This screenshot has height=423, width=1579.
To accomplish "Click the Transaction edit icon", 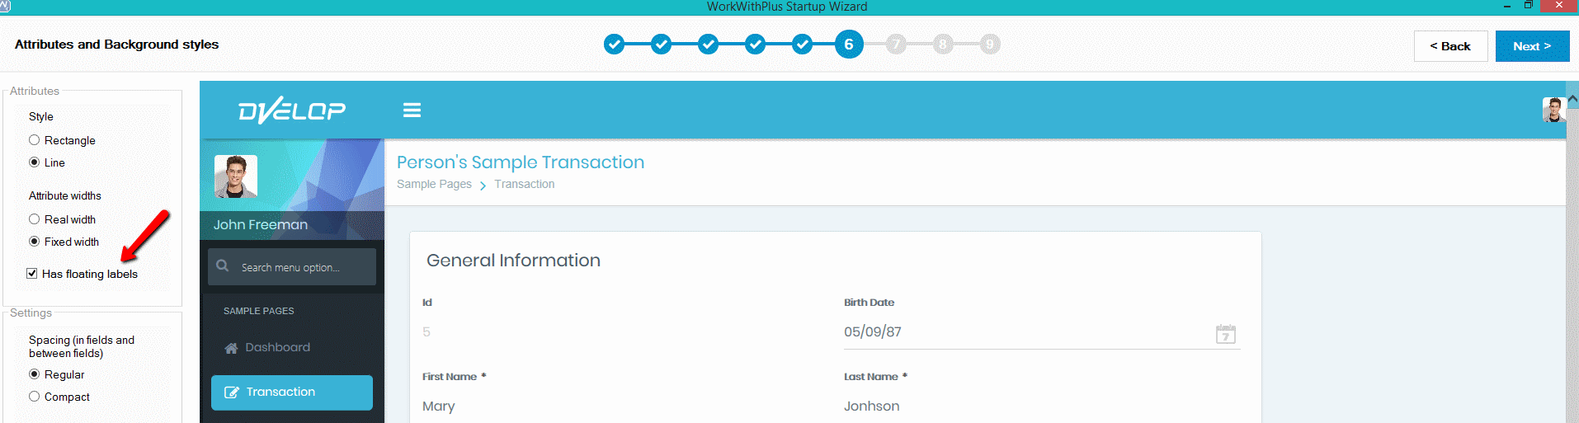I will (232, 392).
